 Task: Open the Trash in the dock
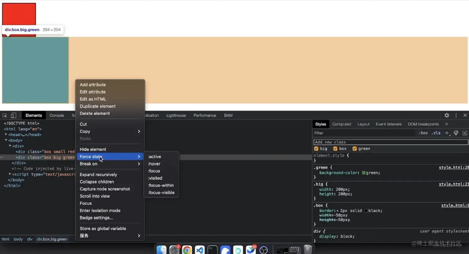pos(308,249)
